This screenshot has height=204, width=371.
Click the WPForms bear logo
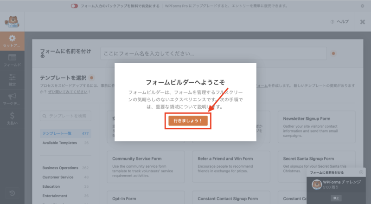pos(12,22)
